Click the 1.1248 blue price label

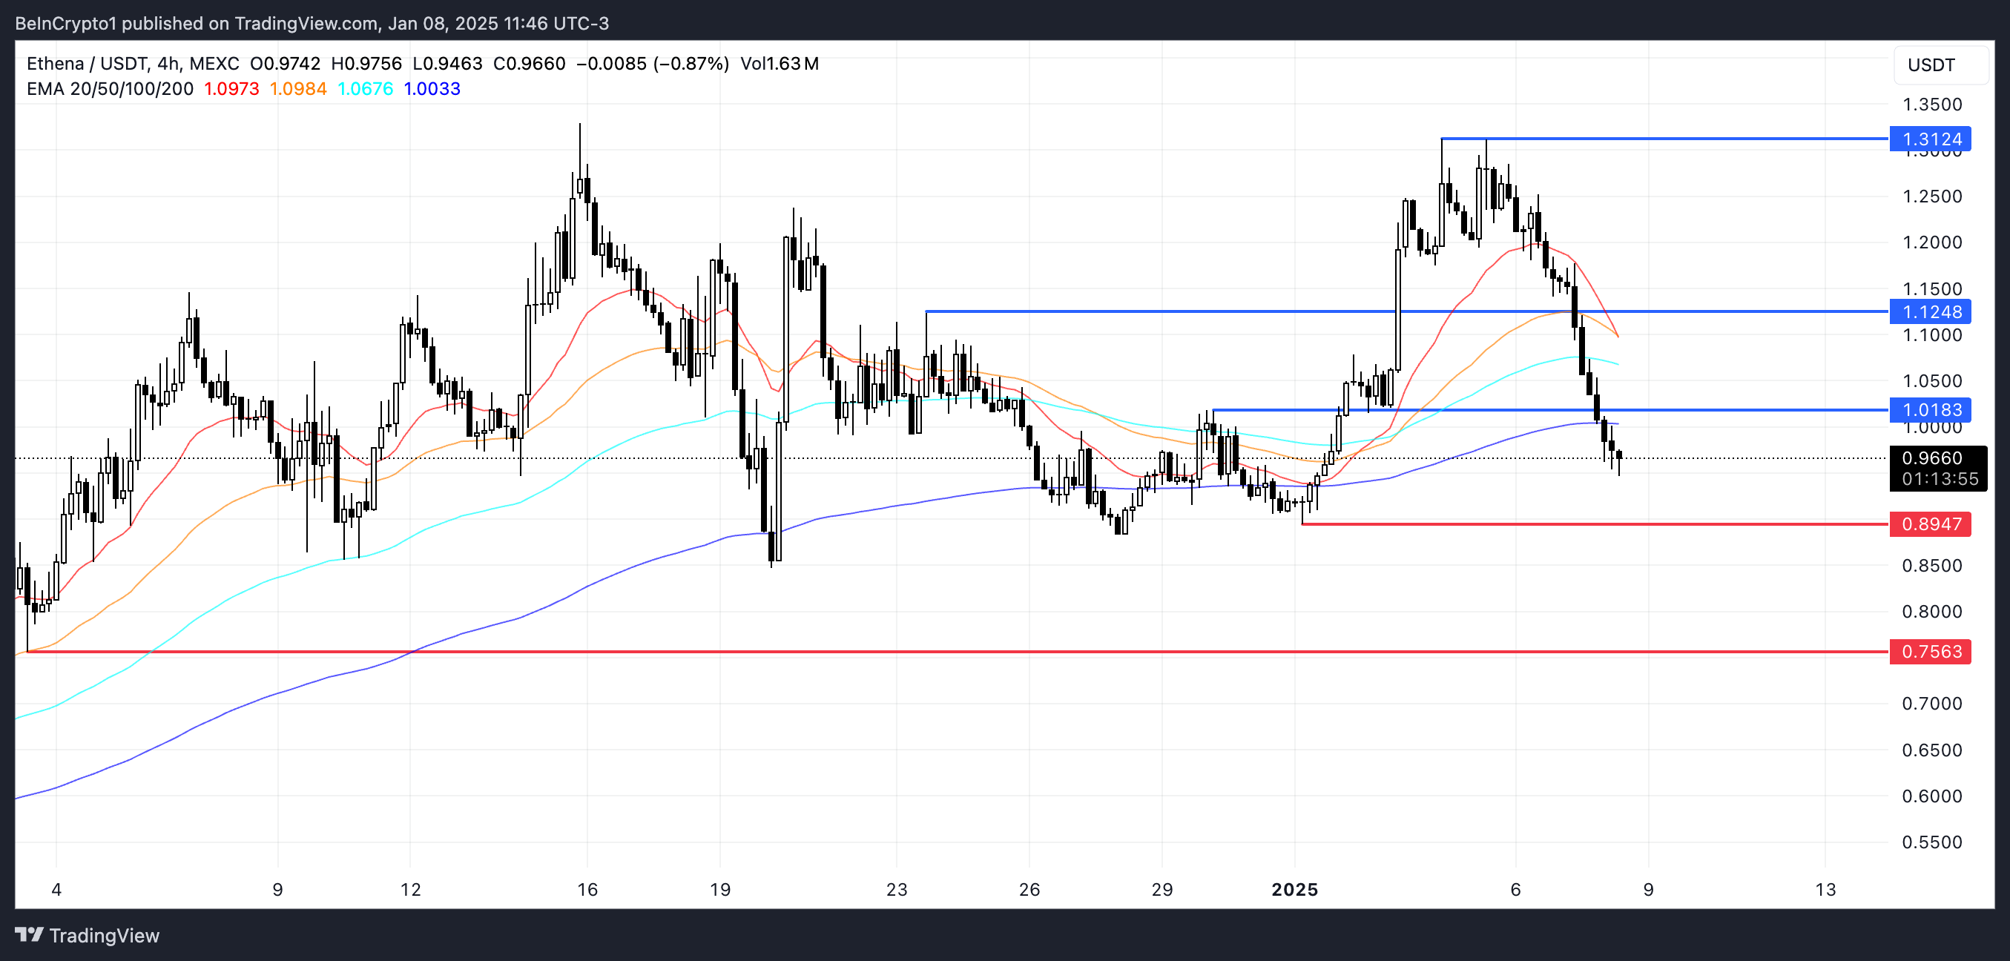tap(1930, 312)
